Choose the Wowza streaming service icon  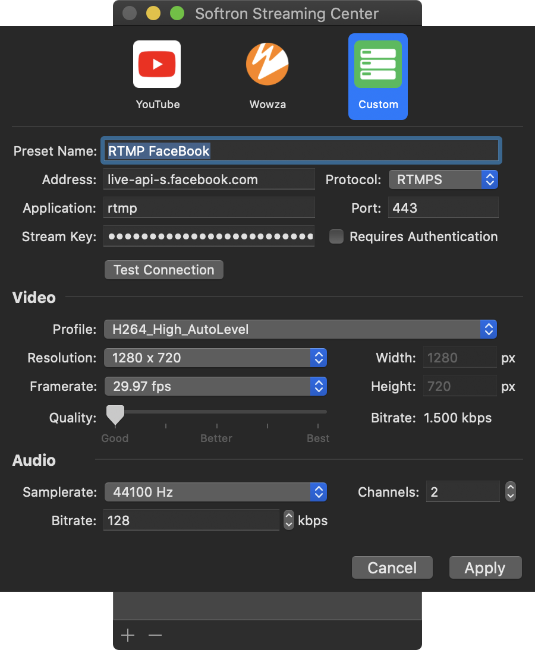pyautogui.click(x=267, y=64)
